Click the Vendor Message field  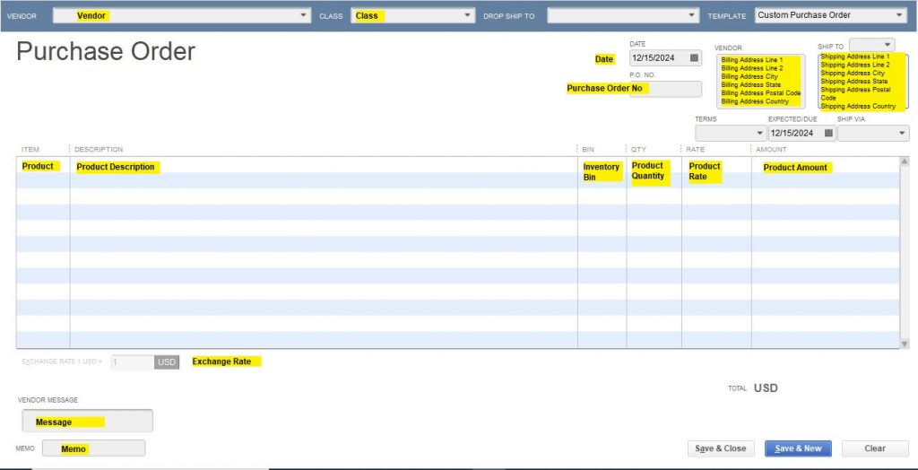click(87, 421)
